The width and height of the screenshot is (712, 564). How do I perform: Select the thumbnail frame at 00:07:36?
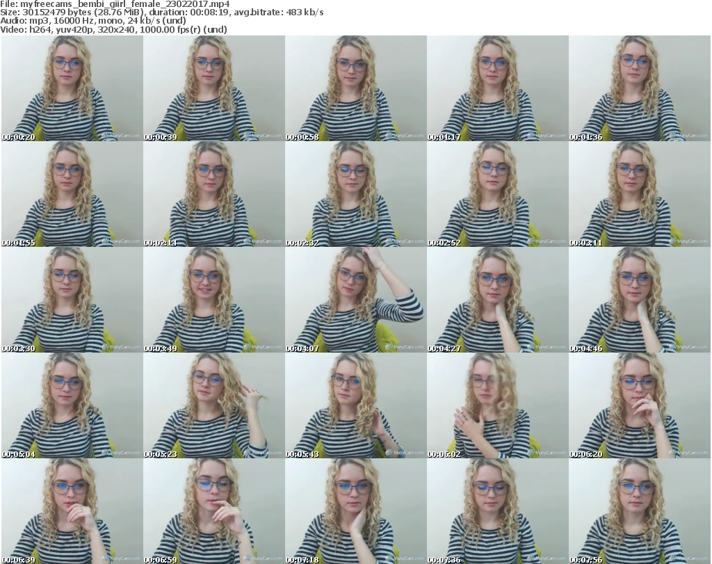click(x=498, y=511)
